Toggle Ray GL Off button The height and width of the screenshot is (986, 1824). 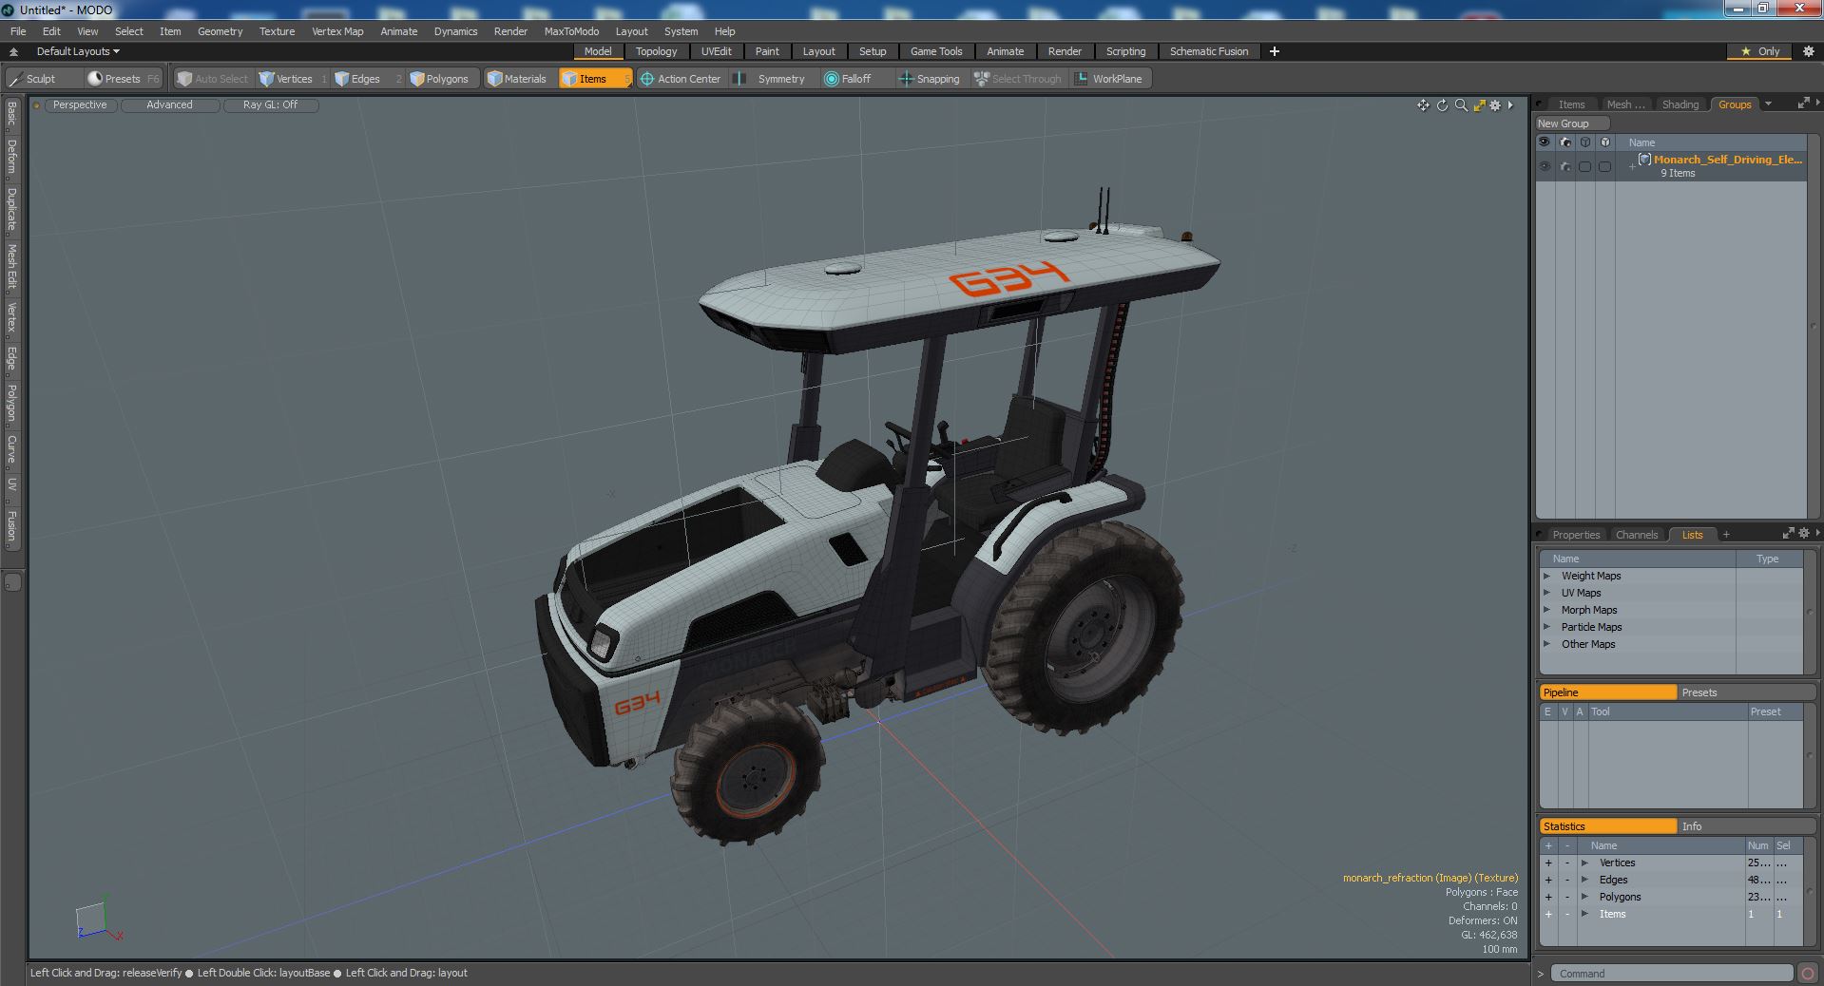pyautogui.click(x=270, y=105)
